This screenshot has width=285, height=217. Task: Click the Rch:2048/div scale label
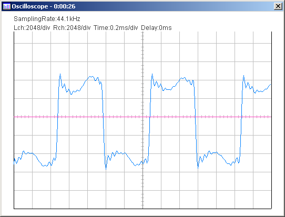point(72,28)
